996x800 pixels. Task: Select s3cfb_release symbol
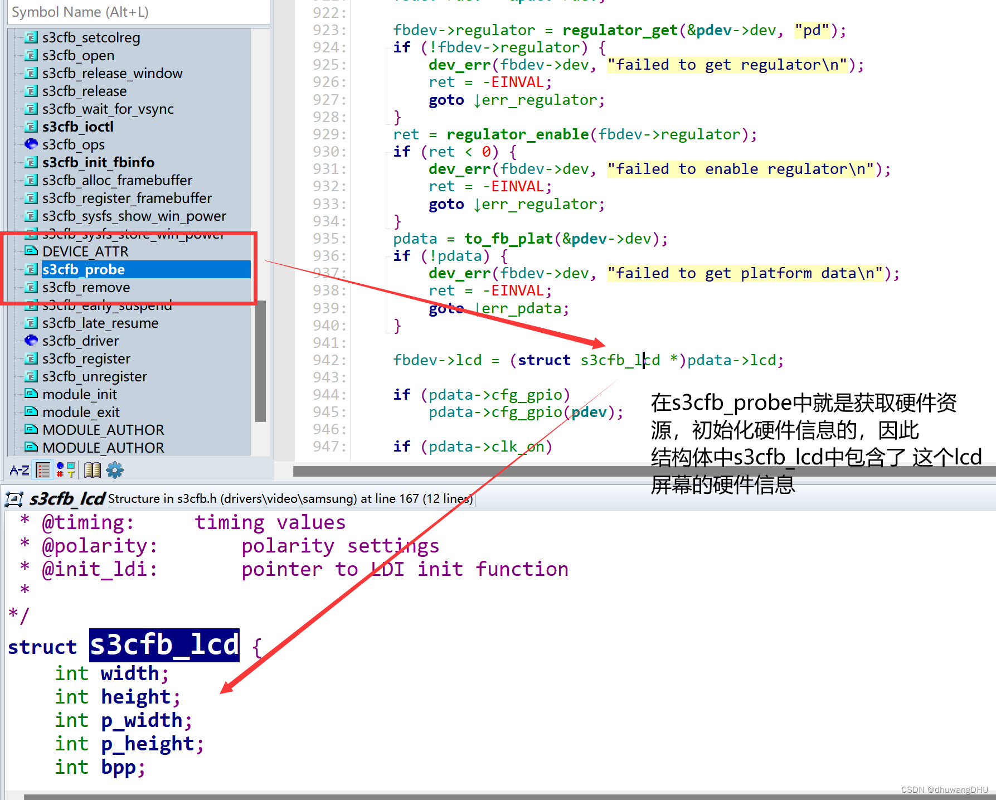[x=84, y=91]
